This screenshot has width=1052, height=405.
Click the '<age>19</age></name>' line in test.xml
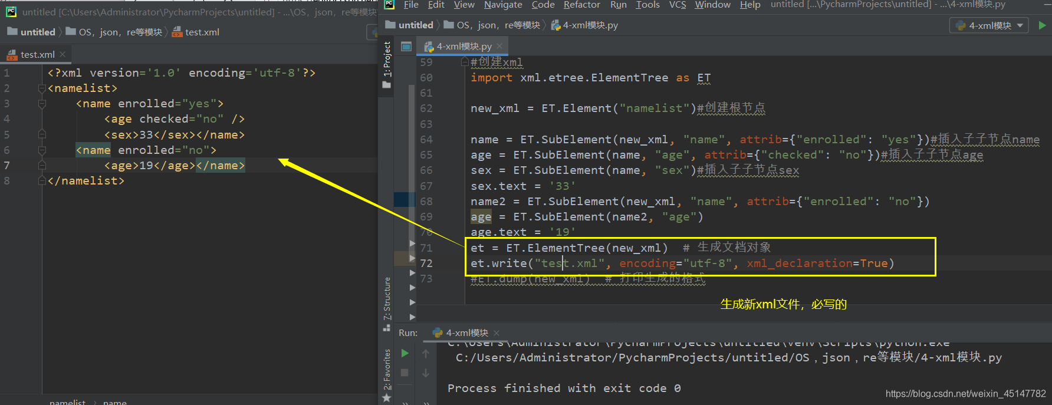[174, 166]
